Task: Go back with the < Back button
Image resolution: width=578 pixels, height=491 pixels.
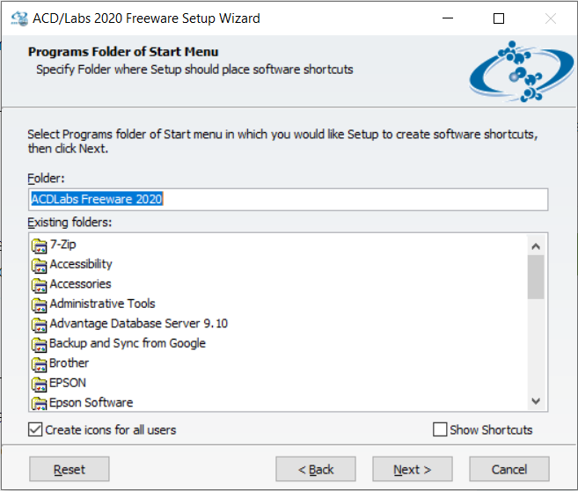Action: click(316, 469)
